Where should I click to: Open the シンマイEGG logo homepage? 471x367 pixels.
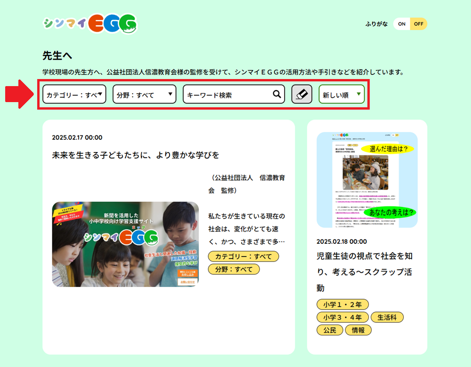(x=90, y=24)
